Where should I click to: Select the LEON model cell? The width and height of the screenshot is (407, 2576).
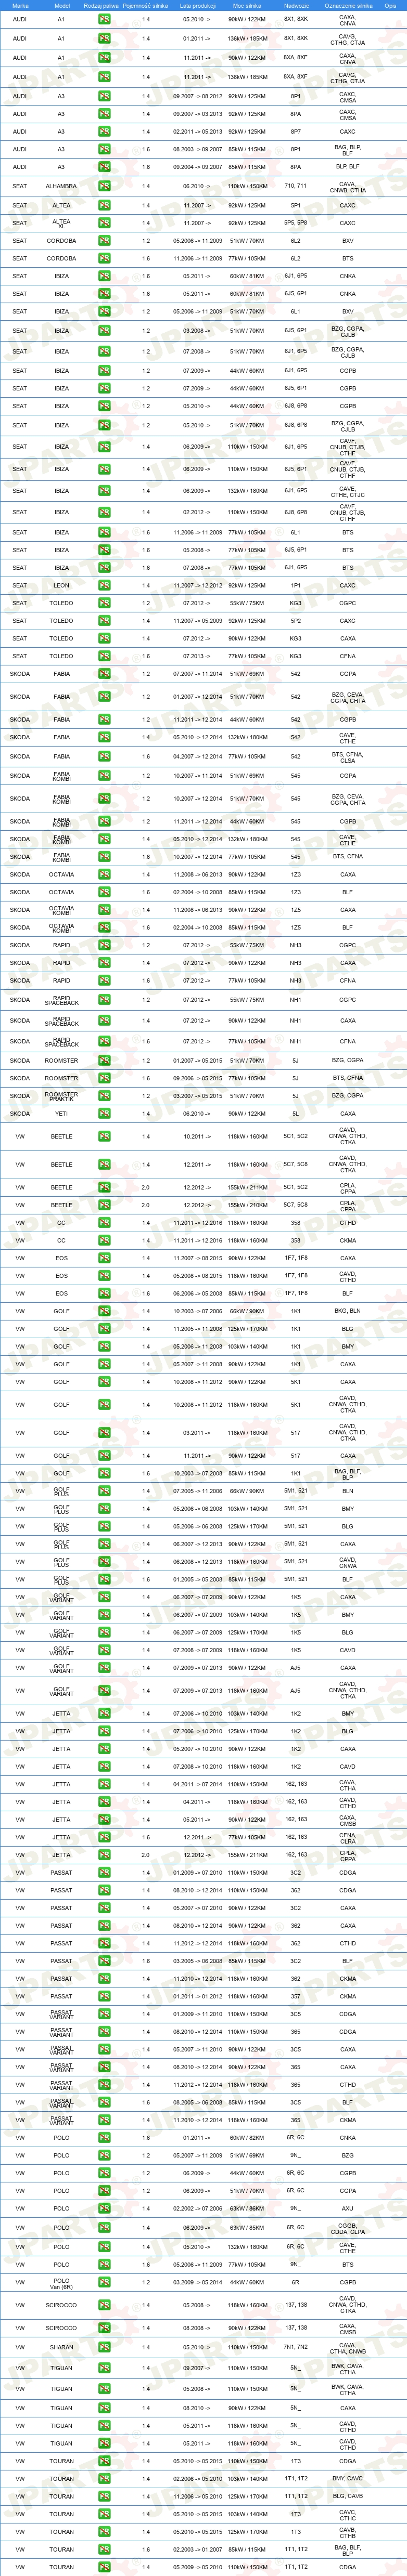point(61,585)
